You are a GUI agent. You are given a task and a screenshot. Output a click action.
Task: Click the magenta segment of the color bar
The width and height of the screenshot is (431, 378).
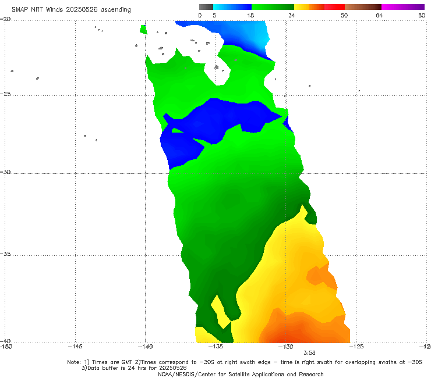[x=403, y=7]
